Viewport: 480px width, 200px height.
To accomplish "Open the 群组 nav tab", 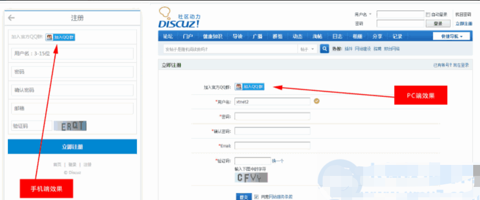I will [277, 37].
